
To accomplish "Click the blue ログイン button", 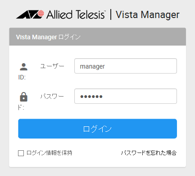I will (97, 129).
